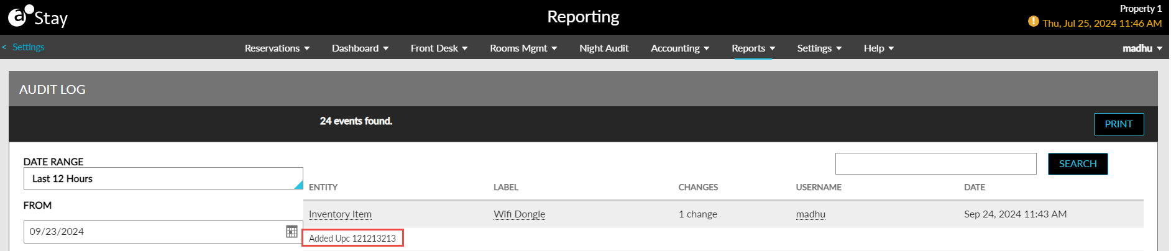Open the Inventory Item entity link

click(340, 214)
